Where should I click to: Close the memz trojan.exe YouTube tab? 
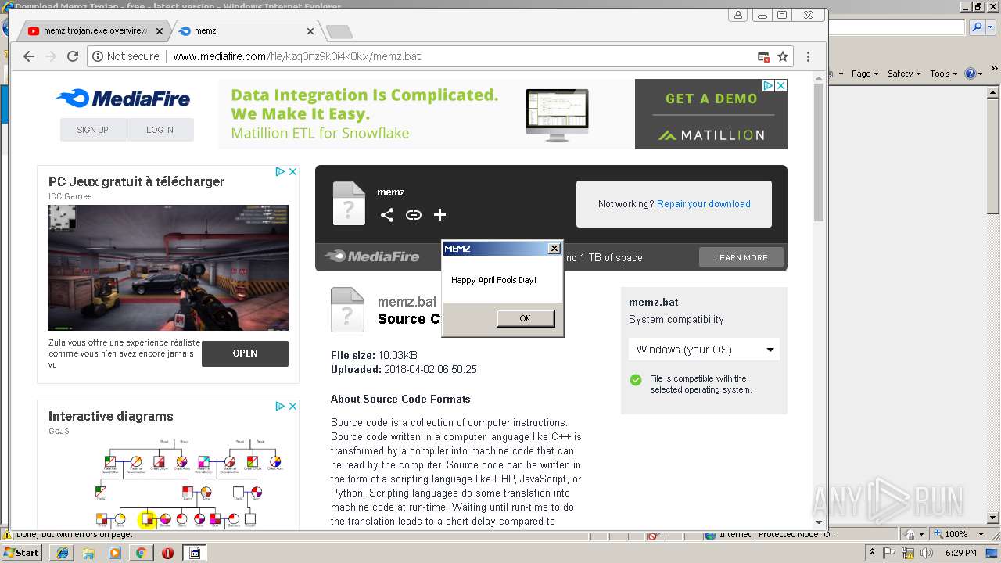tap(160, 31)
